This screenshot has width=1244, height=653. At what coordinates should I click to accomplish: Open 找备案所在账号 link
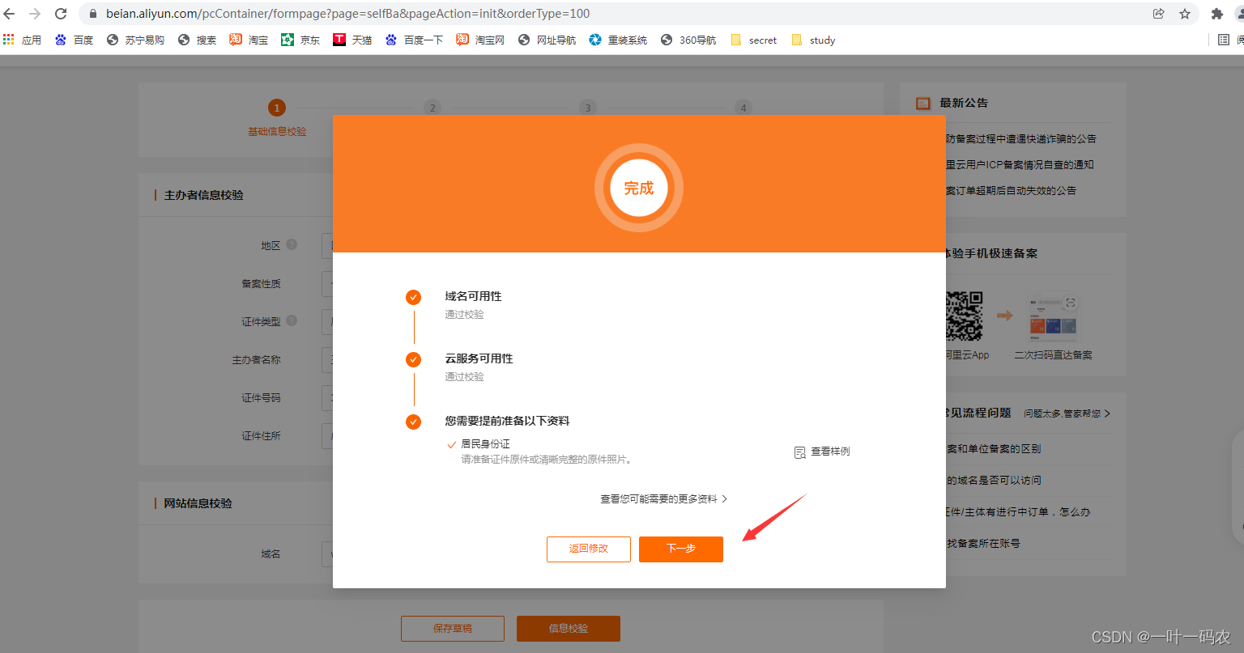click(x=983, y=544)
